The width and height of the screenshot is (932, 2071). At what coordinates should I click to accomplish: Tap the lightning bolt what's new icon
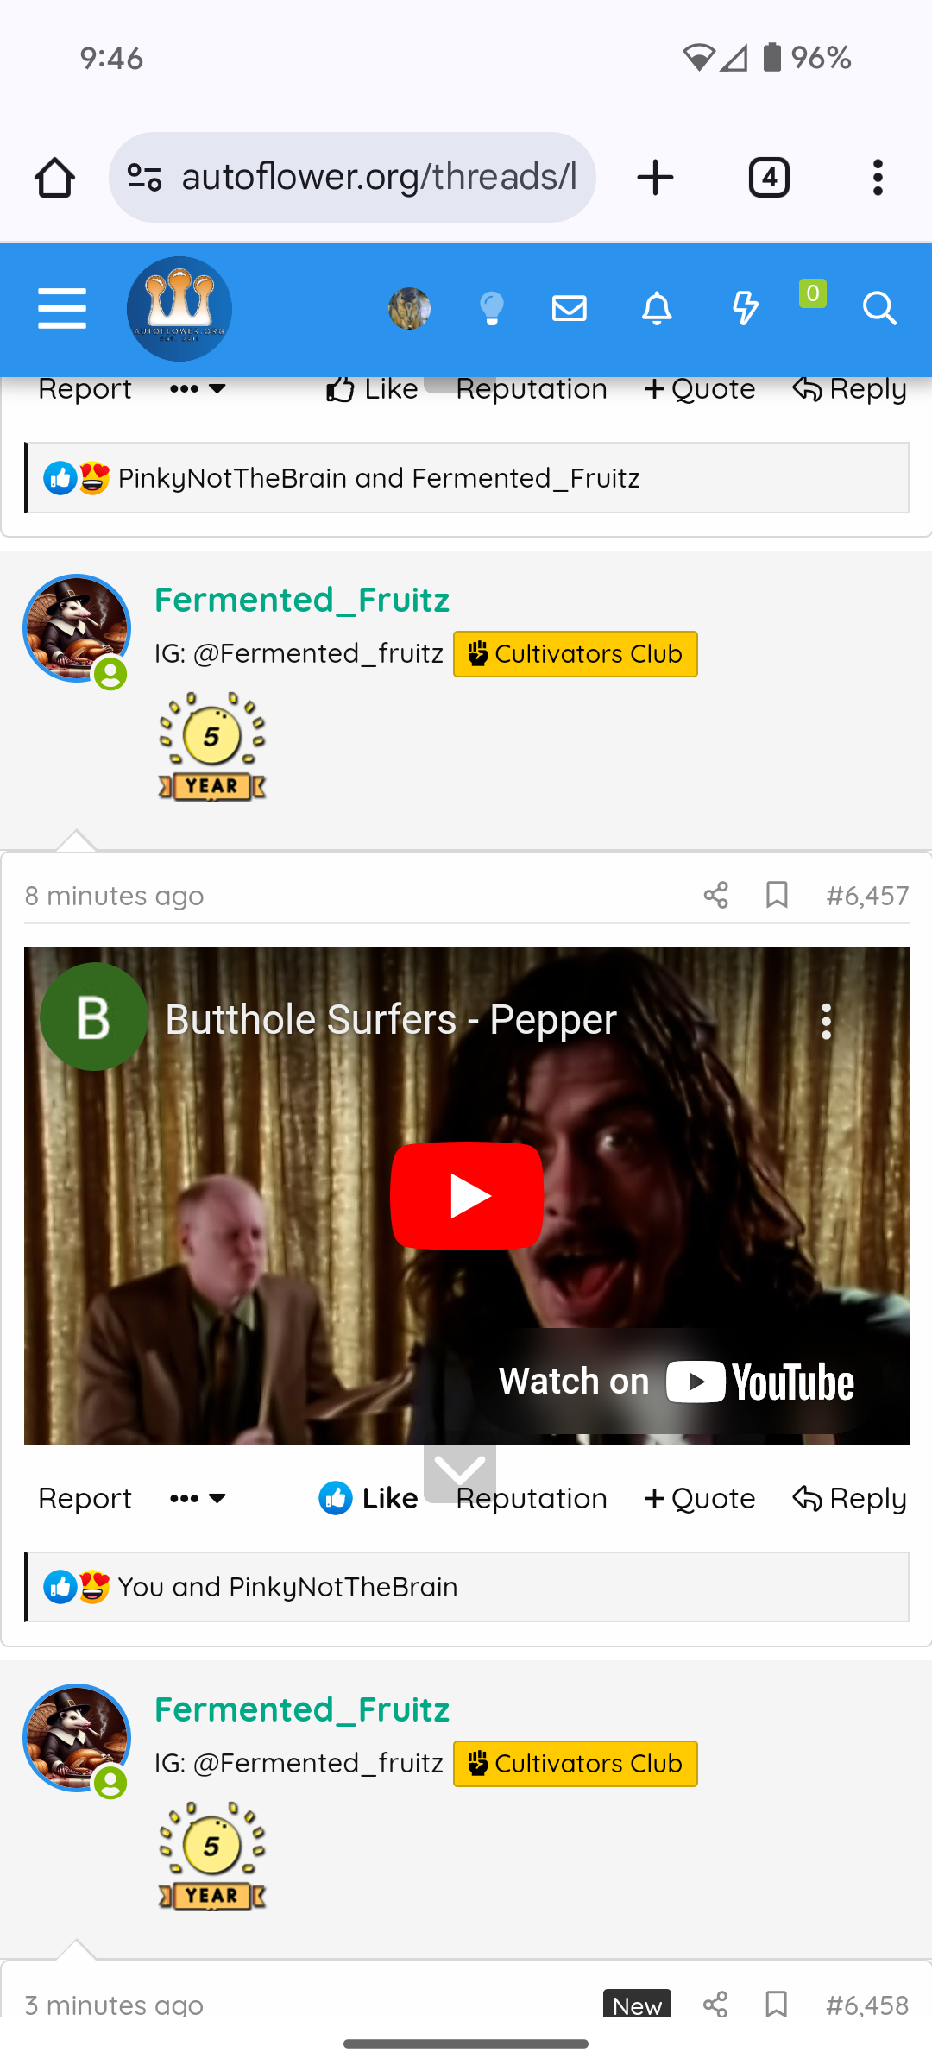(745, 308)
